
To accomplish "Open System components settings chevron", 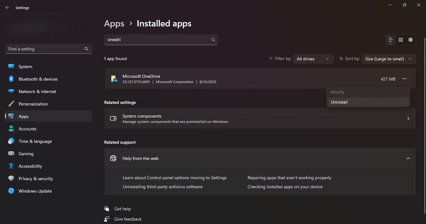I will pos(408,119).
